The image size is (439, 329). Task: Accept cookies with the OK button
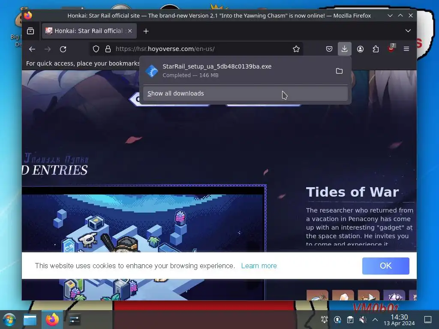coord(385,266)
